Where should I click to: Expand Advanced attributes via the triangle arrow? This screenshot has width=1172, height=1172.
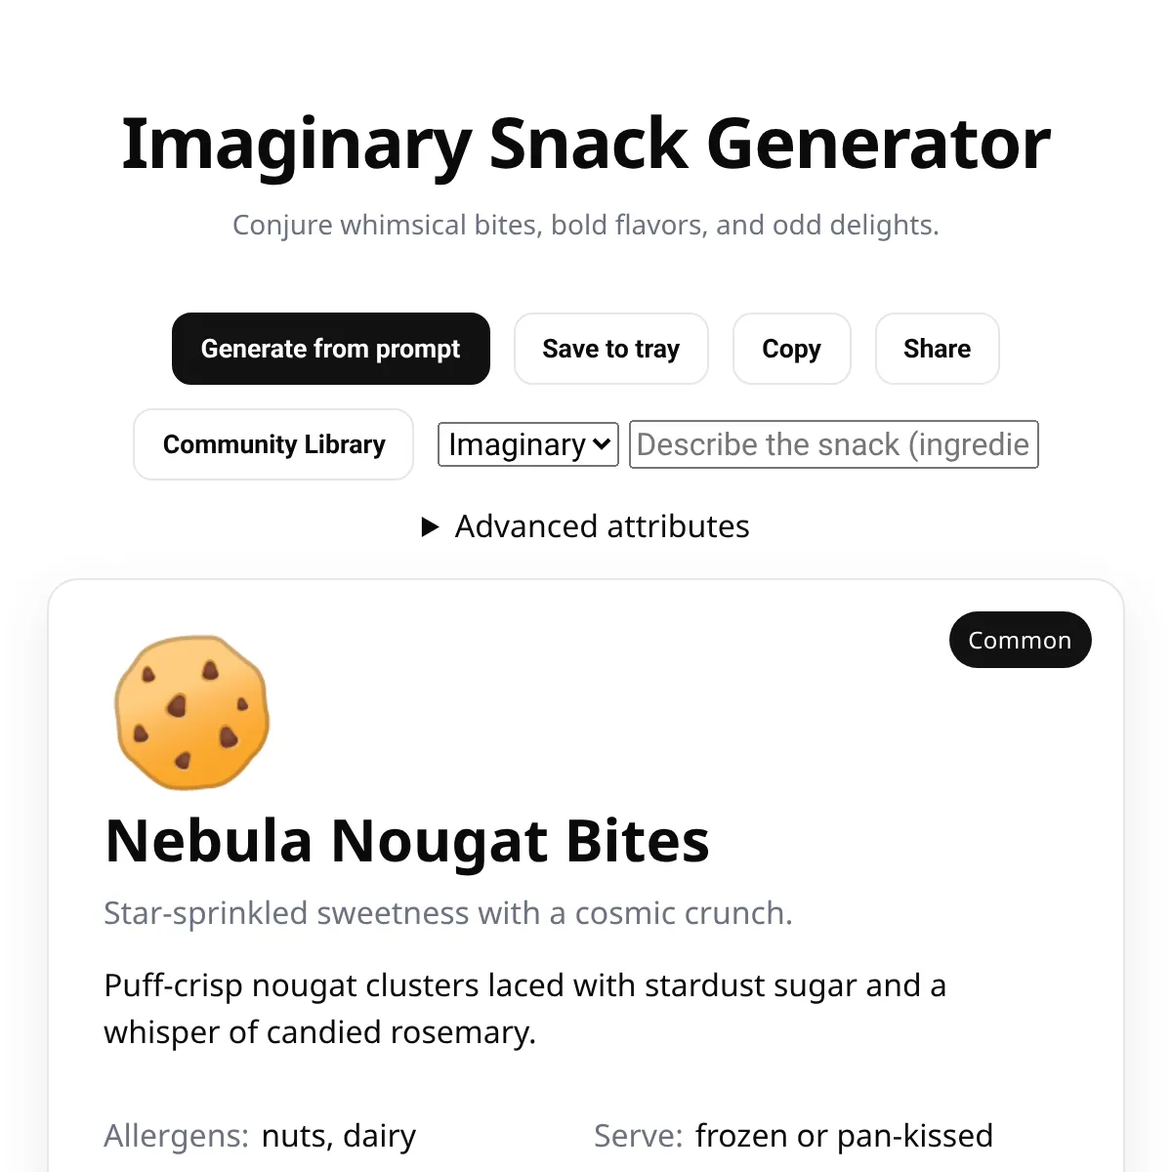[x=430, y=527]
